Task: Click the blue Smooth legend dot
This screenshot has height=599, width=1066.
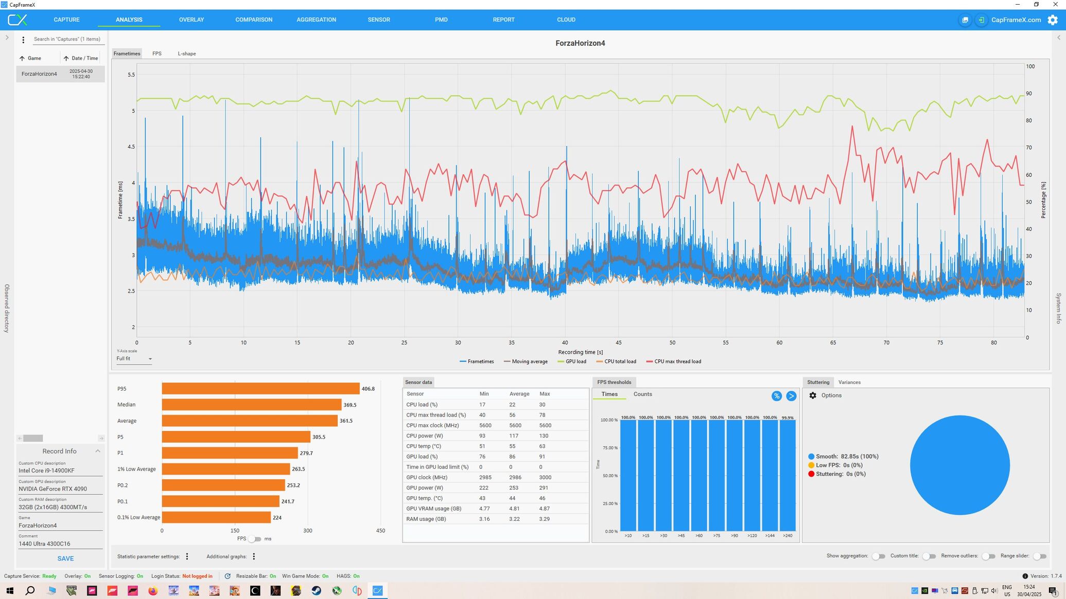Action: (811, 457)
